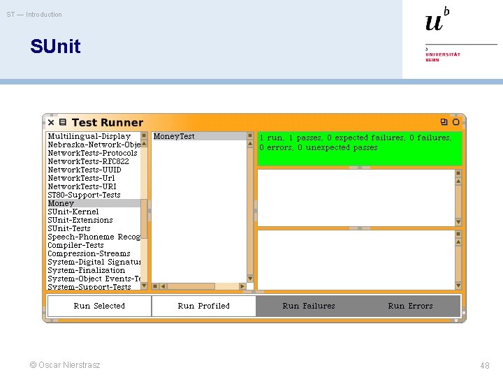Click inside the empty failures list pane
503x377 pixels.
(356, 198)
